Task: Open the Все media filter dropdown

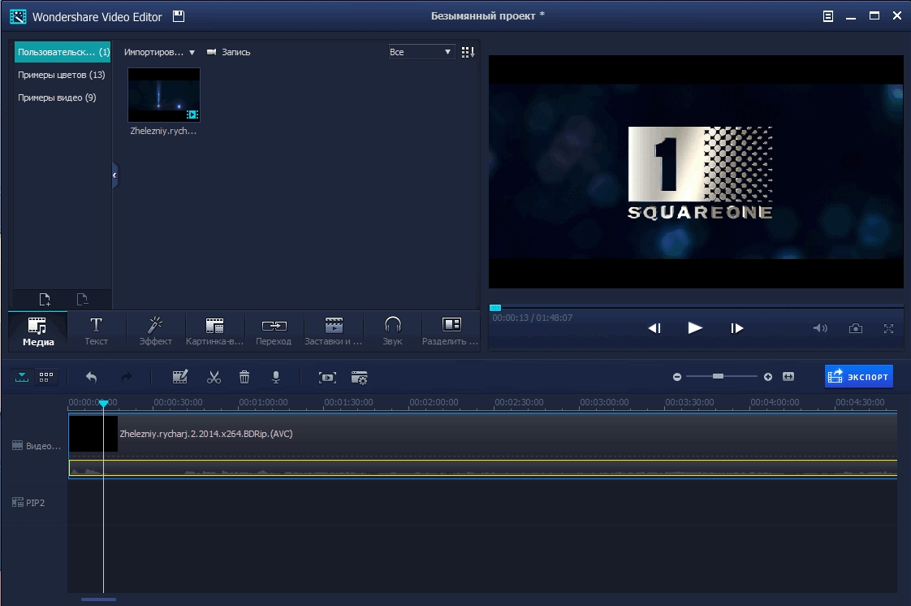Action: click(421, 51)
